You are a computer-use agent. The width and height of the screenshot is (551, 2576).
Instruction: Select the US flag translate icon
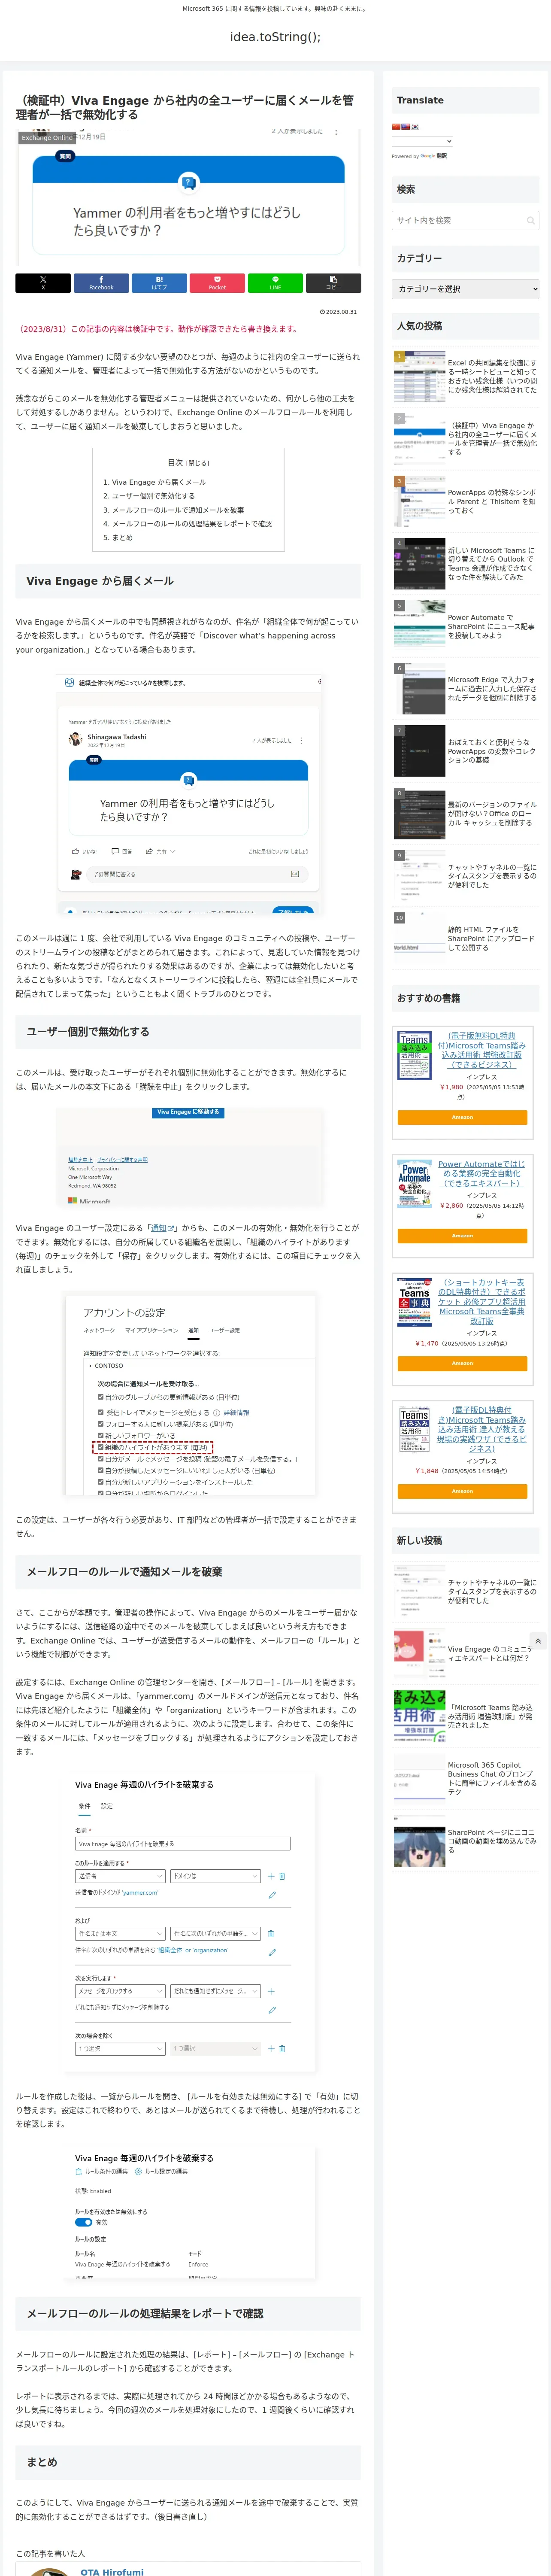pos(405,127)
